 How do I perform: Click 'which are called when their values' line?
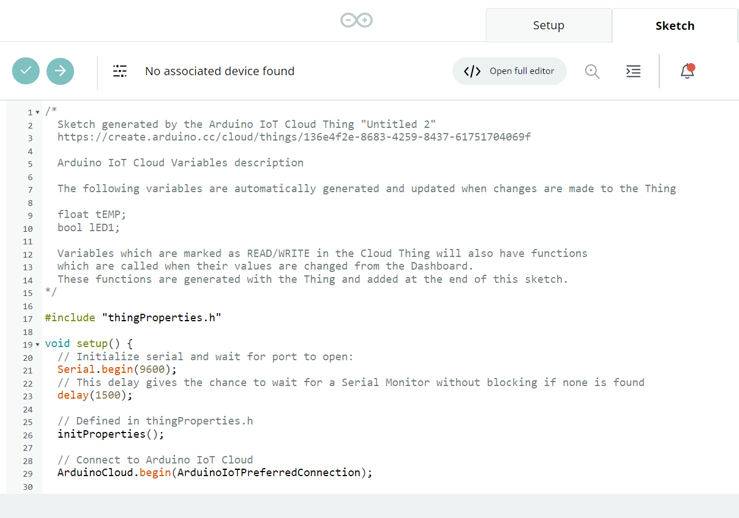point(266,266)
